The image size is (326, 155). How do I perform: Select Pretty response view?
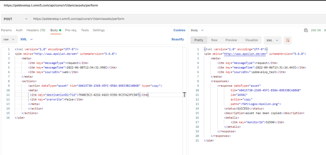point(199,40)
